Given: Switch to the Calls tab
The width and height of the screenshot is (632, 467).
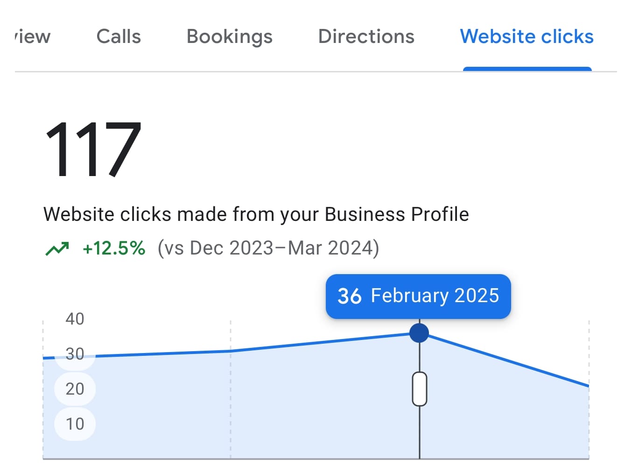Looking at the screenshot, I should pos(119,36).
